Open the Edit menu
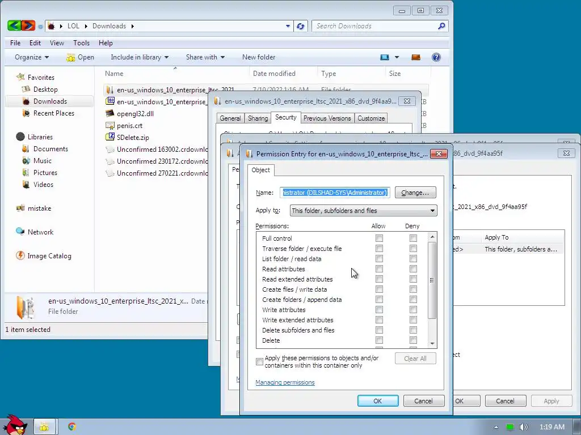This screenshot has width=581, height=435. tap(35, 43)
